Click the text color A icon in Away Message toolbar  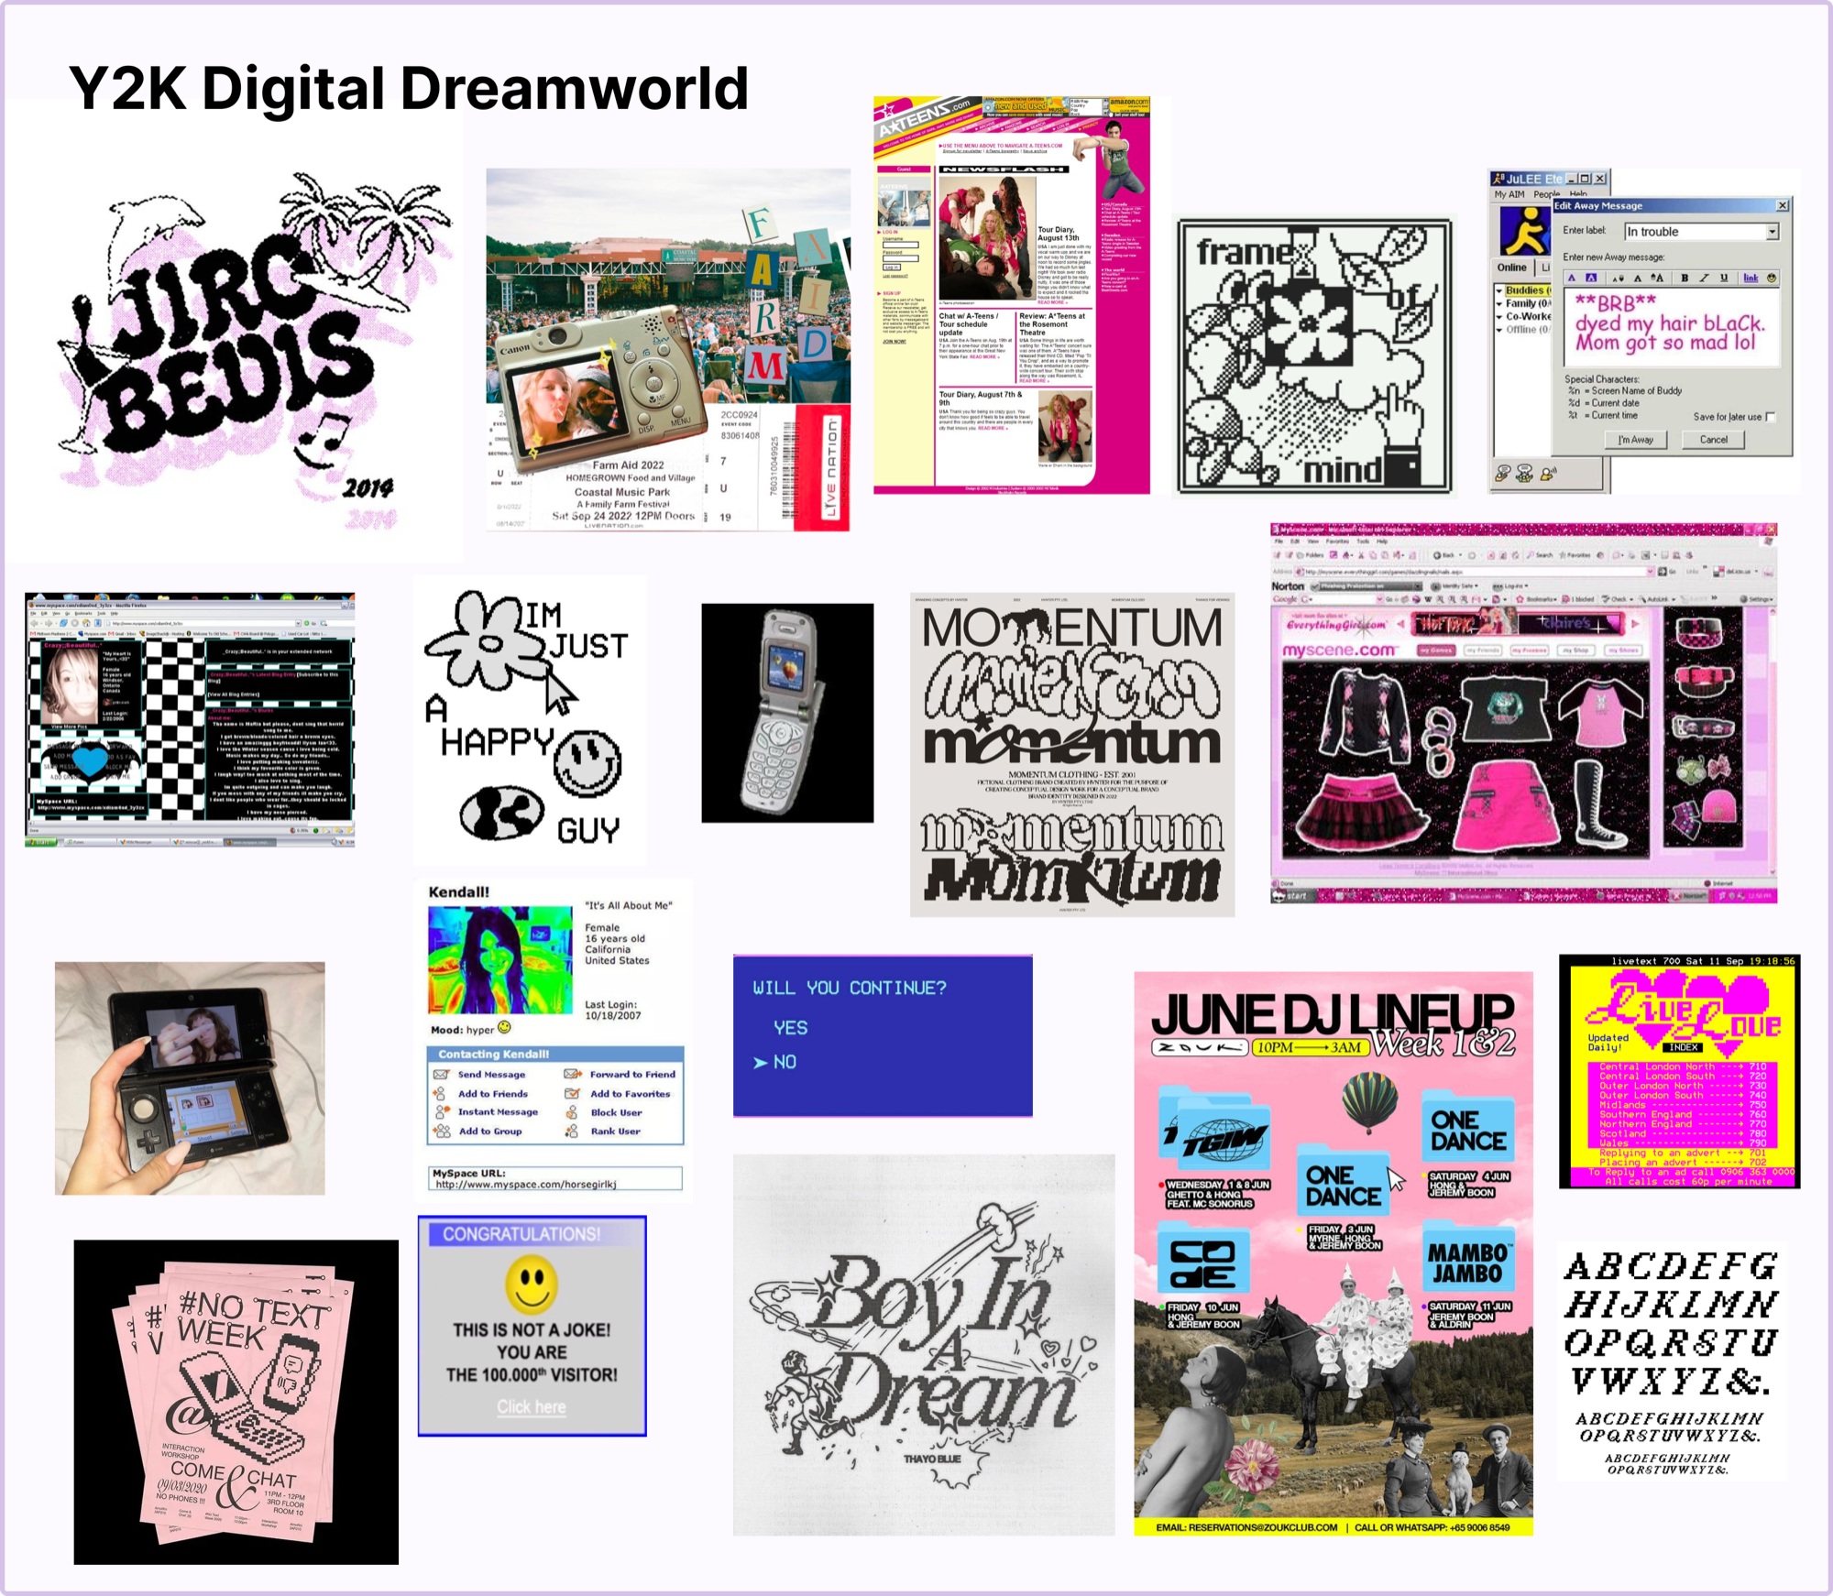click(x=1572, y=278)
